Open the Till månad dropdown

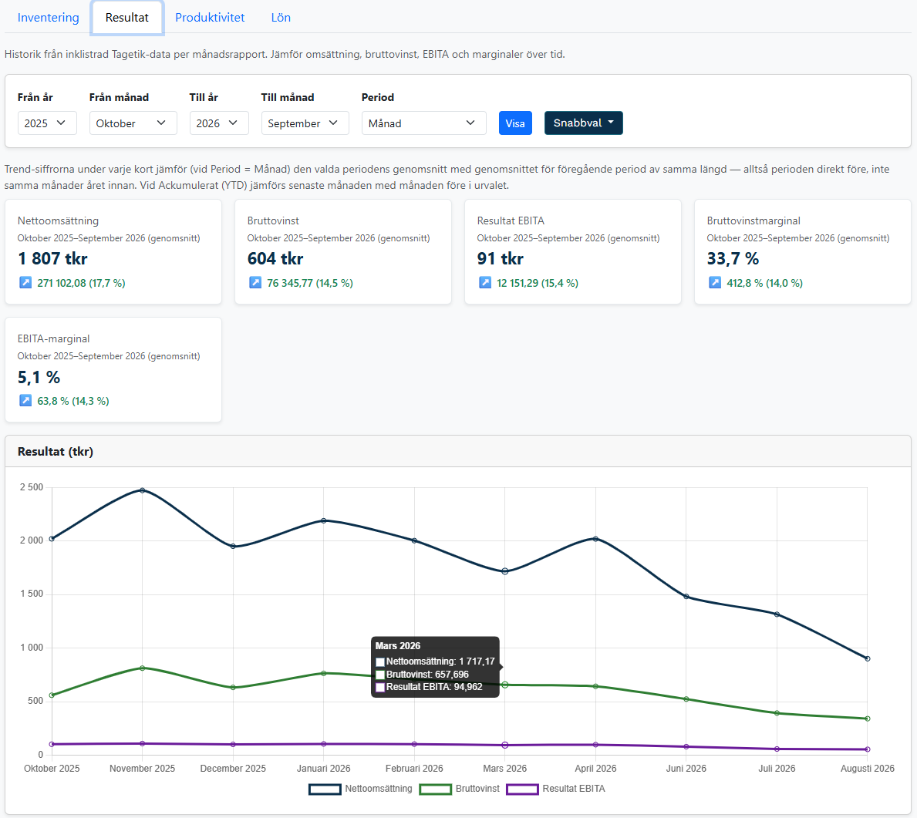(x=305, y=123)
